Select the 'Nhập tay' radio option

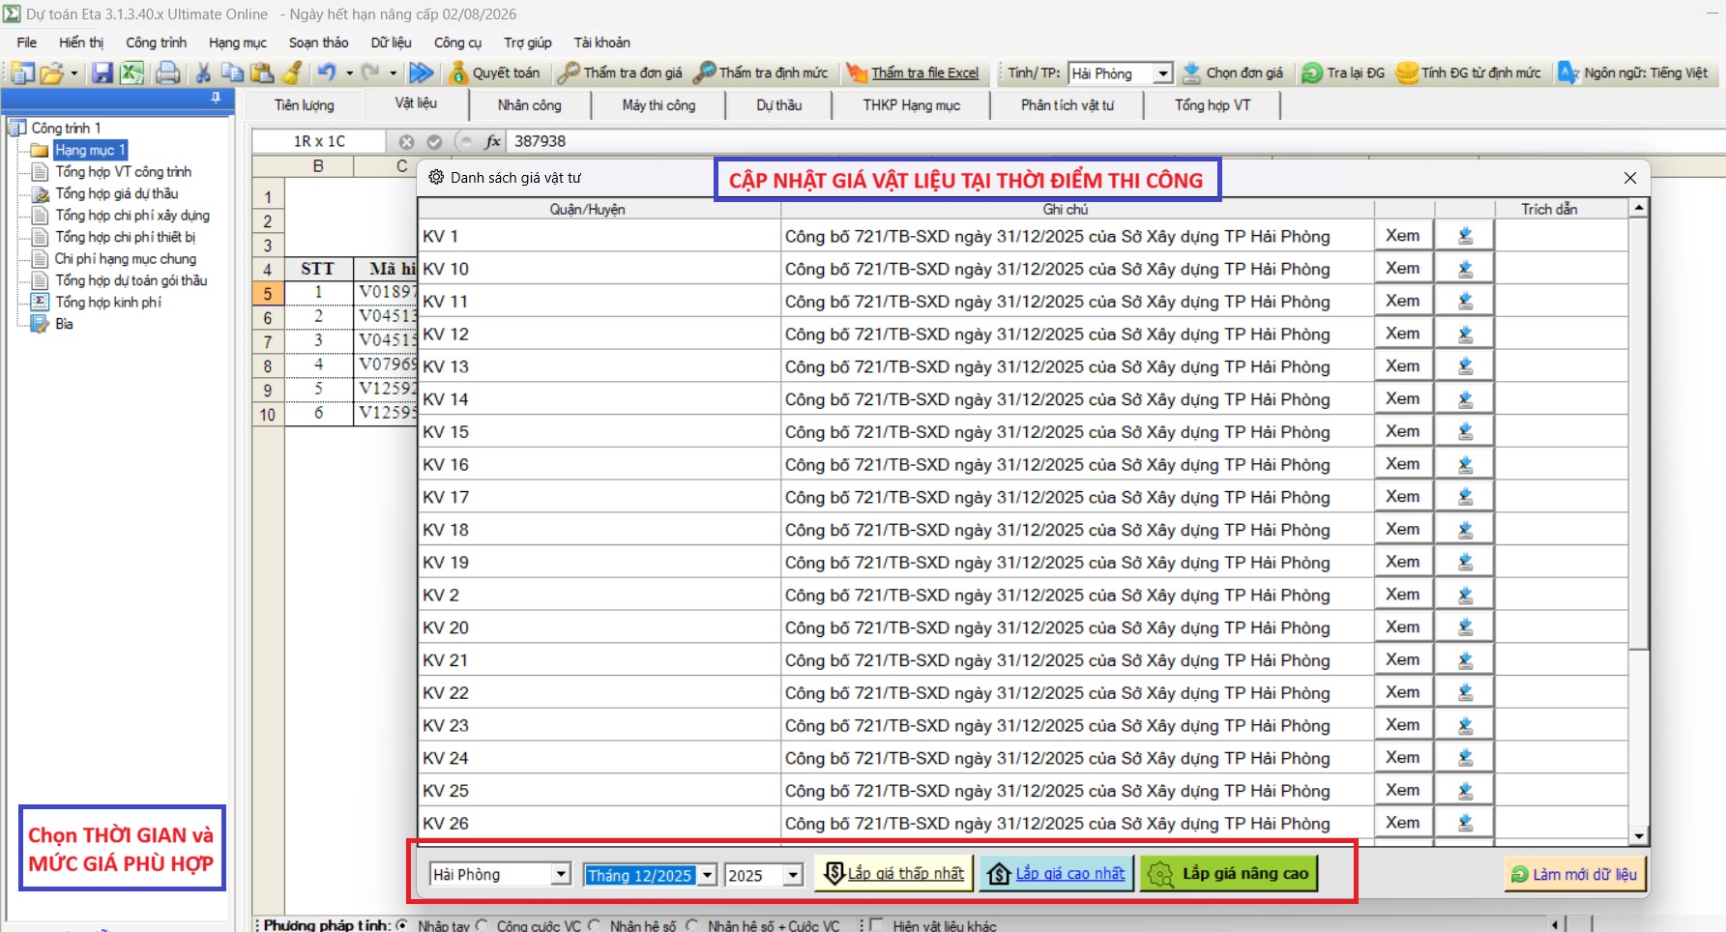(x=402, y=925)
